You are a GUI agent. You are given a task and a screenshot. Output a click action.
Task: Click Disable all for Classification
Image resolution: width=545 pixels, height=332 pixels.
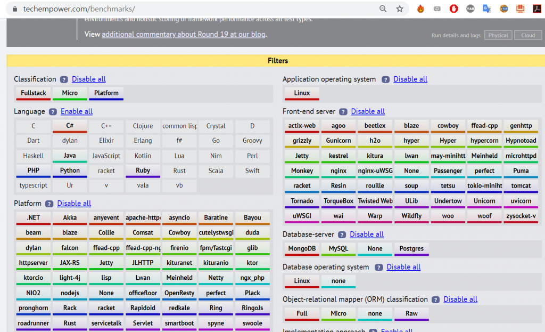pos(89,79)
